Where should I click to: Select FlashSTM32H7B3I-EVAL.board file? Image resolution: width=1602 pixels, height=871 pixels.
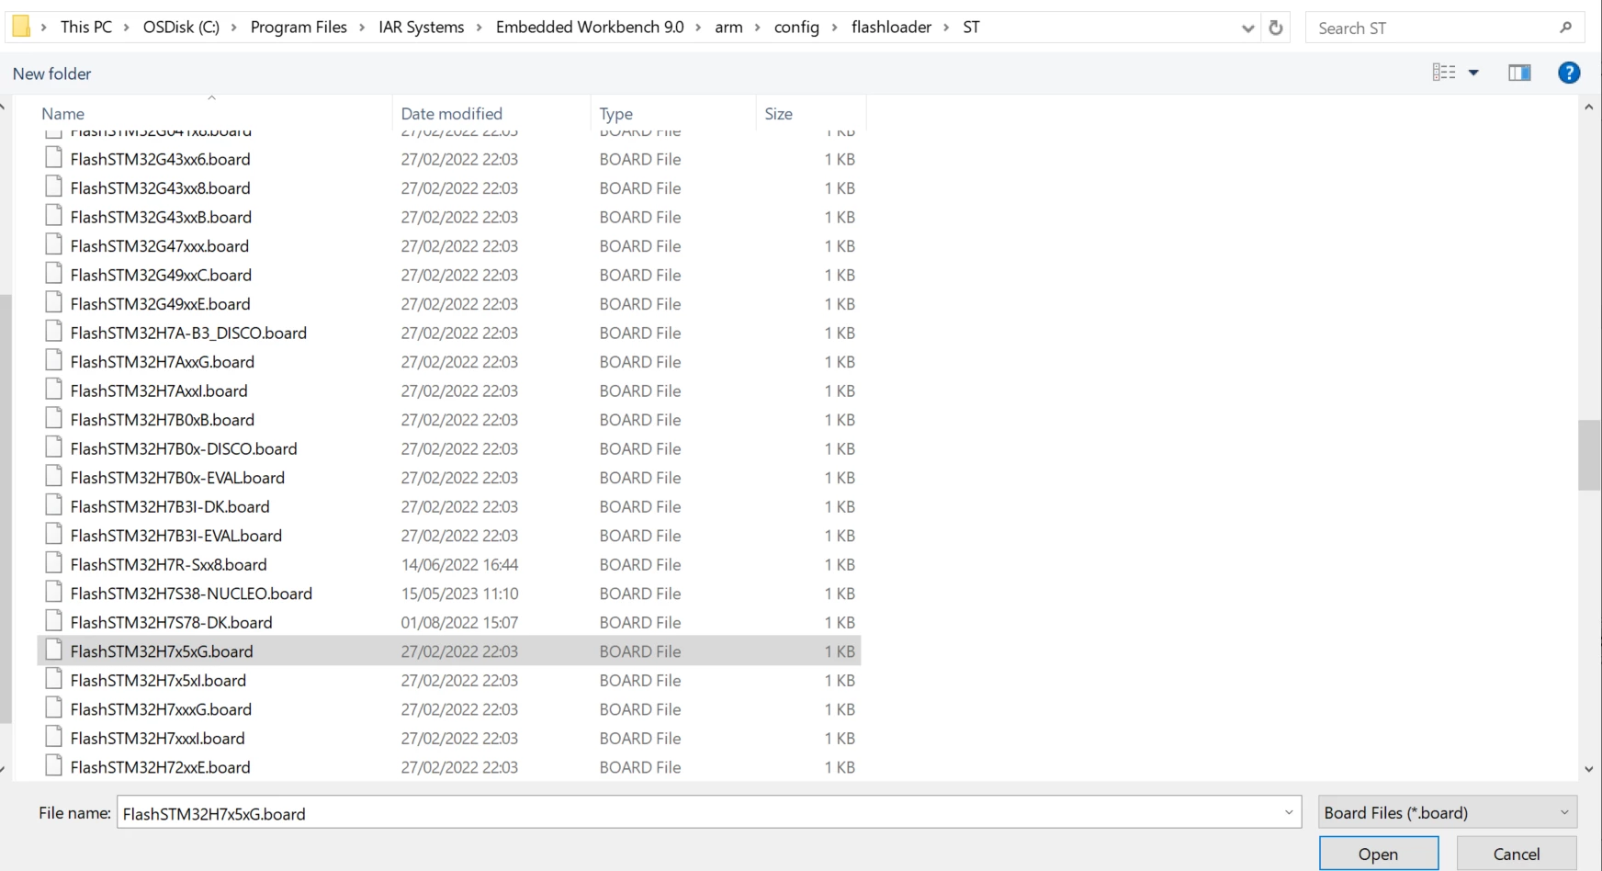click(449, 535)
